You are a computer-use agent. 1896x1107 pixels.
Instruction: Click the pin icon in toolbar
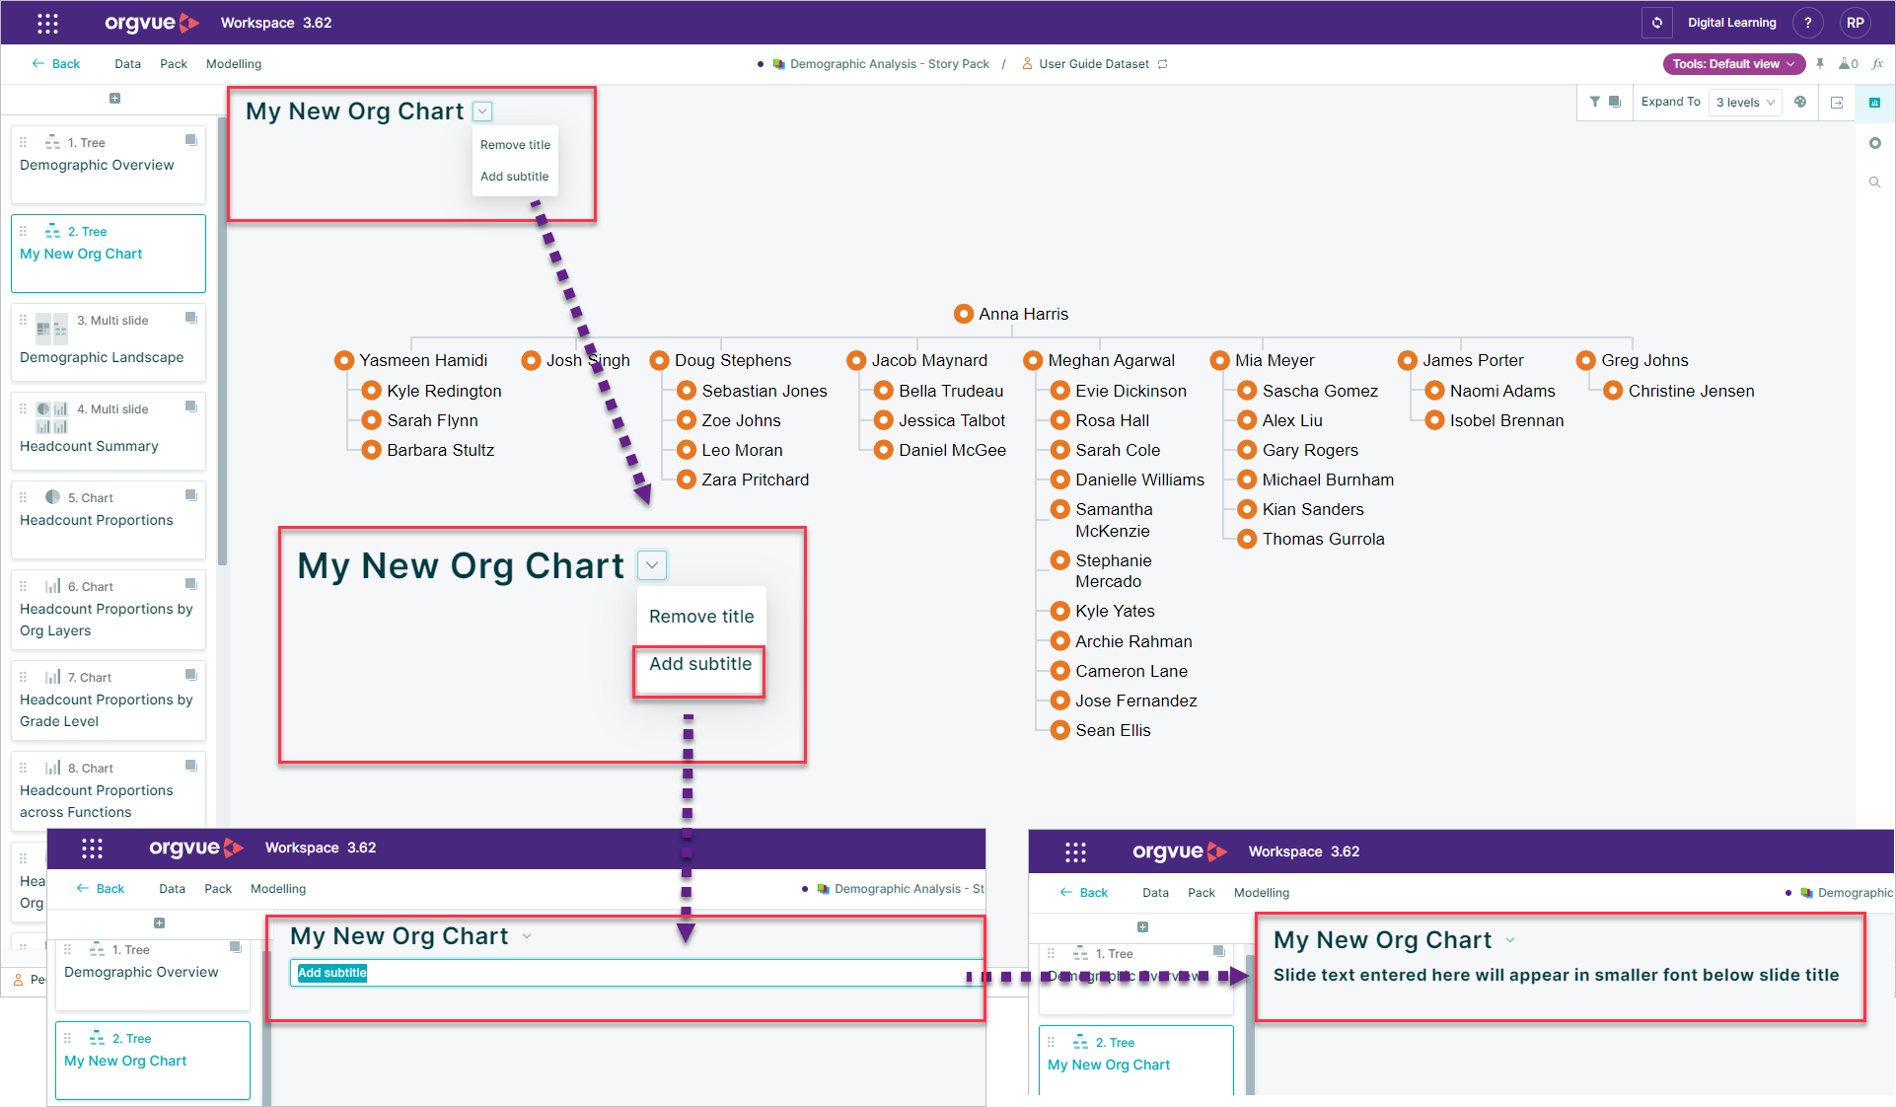coord(1820,64)
